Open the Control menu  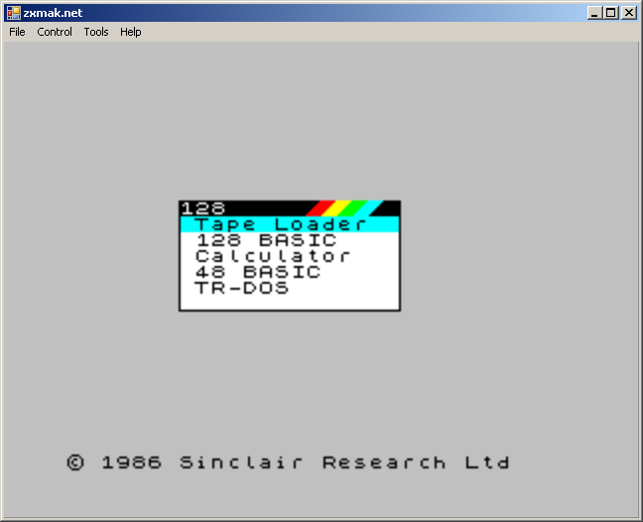55,32
